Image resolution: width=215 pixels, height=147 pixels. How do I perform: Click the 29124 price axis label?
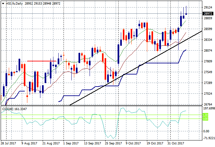[208, 7]
